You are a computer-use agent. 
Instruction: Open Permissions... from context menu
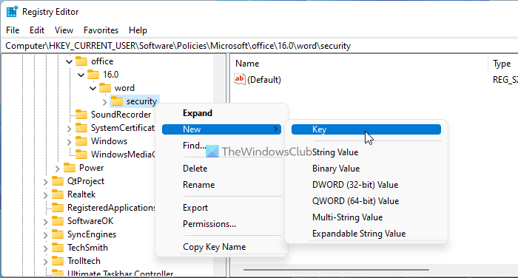pos(221,224)
